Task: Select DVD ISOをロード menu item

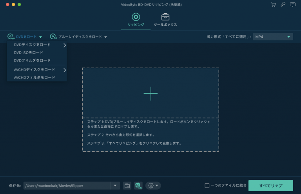Action: [x=29, y=53]
